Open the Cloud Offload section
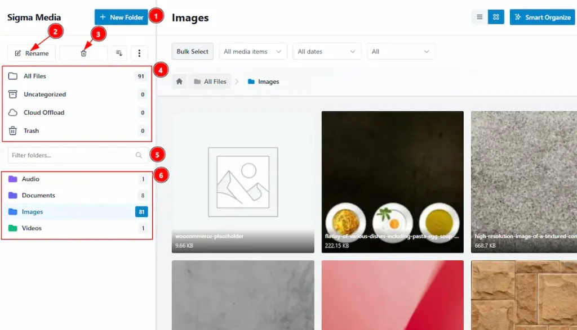 pyautogui.click(x=44, y=112)
